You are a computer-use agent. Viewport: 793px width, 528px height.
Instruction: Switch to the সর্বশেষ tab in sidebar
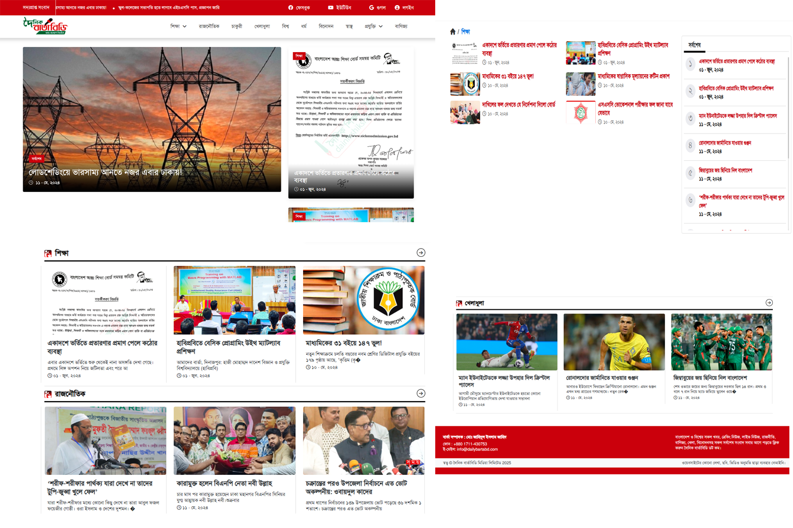pyautogui.click(x=694, y=45)
